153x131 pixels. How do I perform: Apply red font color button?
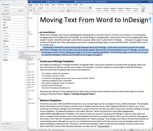[x=62, y=11]
